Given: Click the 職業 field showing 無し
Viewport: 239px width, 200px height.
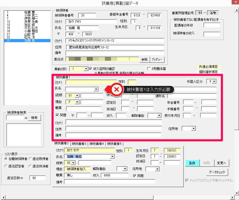Looking at the screenshot, I should click(77, 175).
